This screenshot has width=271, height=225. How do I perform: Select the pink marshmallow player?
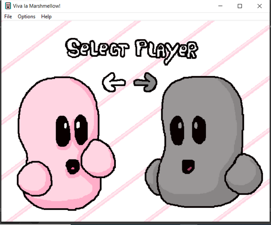pos(66,143)
